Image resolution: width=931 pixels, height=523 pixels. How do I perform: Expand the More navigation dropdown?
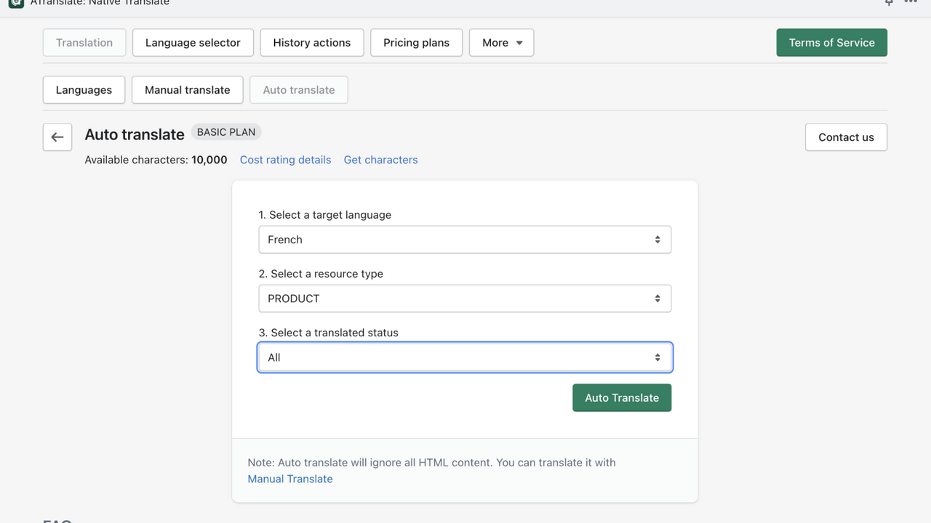point(501,42)
